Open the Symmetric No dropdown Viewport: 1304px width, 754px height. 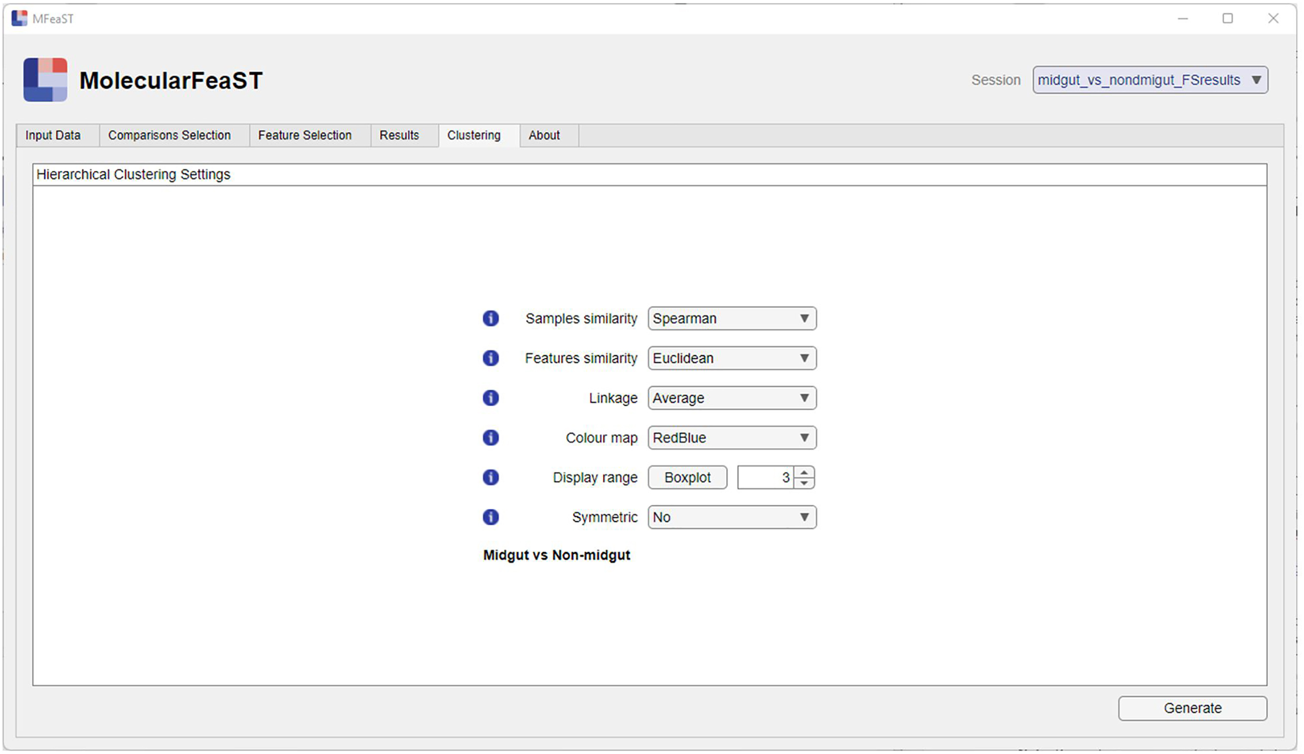click(732, 517)
